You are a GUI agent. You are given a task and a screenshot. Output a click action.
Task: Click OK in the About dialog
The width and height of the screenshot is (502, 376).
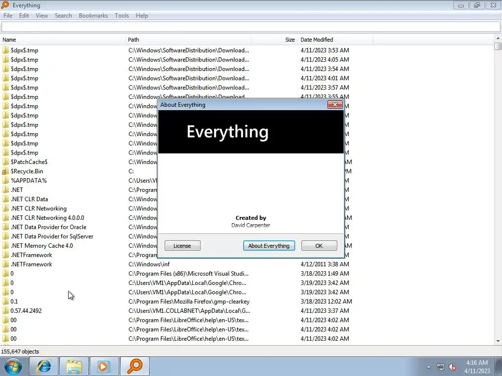[x=319, y=246]
